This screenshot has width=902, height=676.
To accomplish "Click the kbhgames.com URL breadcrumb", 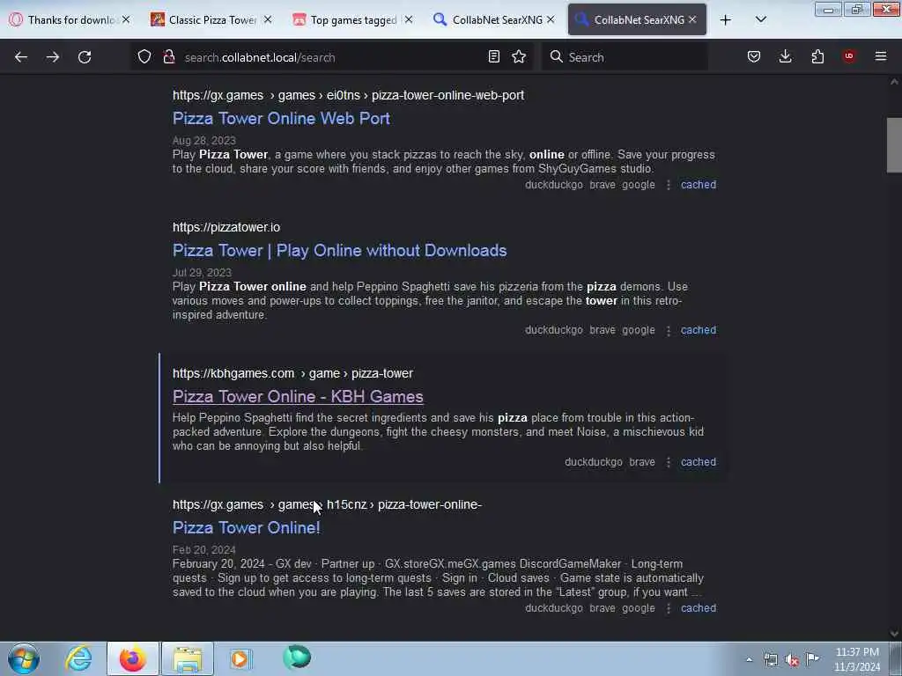I will coord(292,373).
